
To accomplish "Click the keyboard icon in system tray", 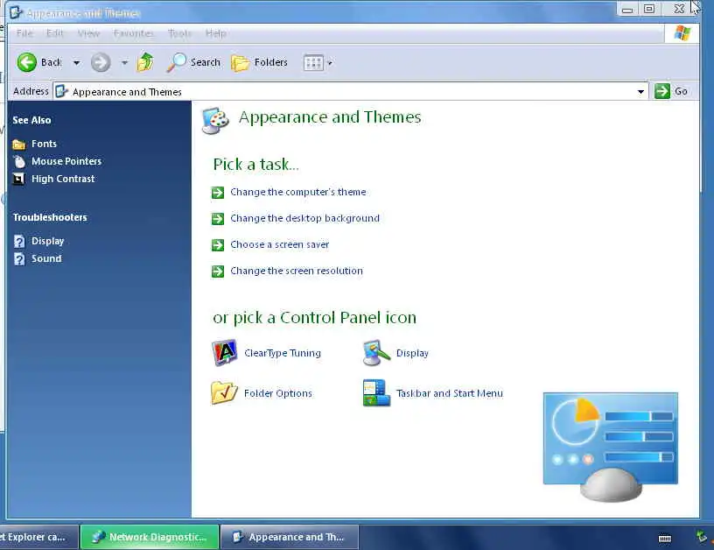I will [665, 539].
